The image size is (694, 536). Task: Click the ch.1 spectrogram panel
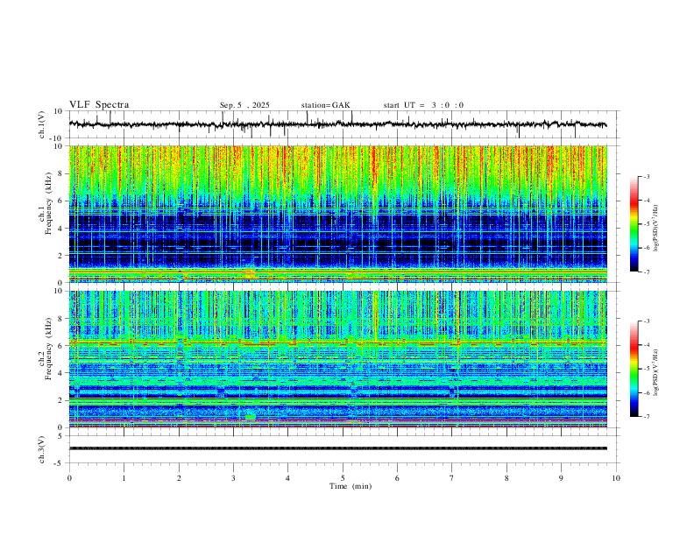point(337,214)
